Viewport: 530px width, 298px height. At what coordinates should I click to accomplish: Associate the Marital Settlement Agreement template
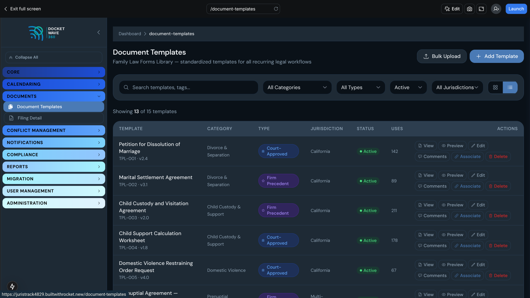[467, 186]
